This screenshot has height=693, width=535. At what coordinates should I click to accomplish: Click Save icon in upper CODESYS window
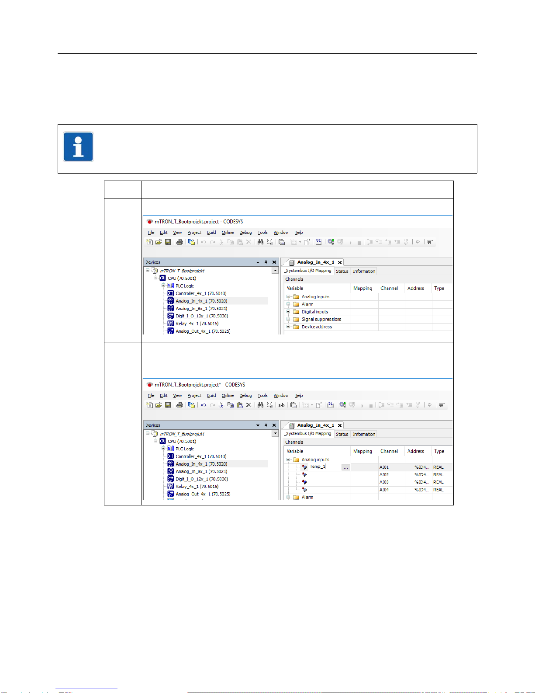coord(168,242)
